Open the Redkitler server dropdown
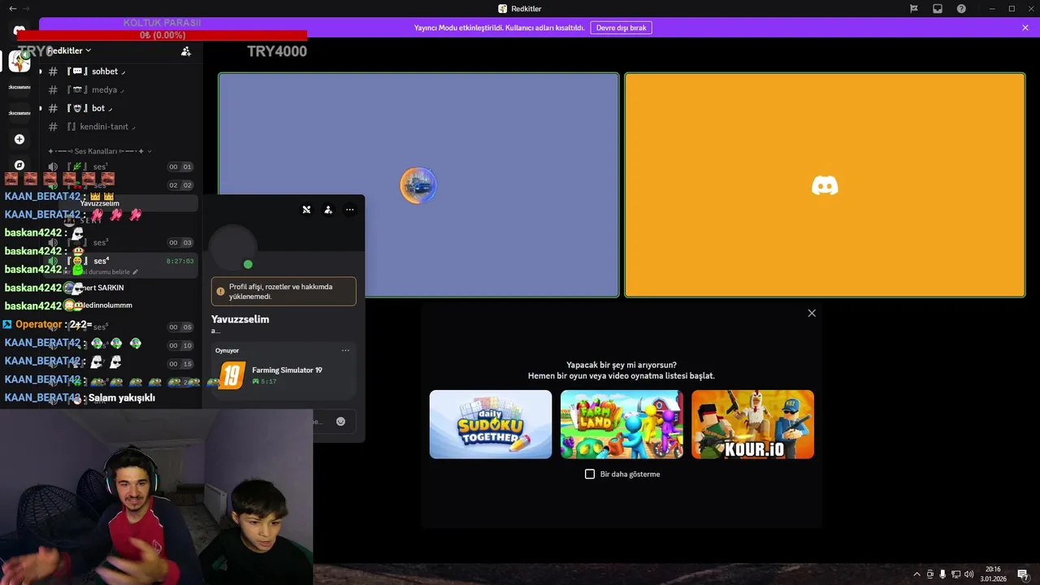1040x585 pixels. coord(69,50)
